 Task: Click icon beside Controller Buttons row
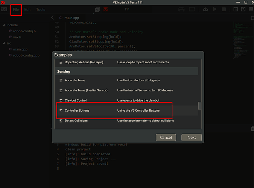61,111
